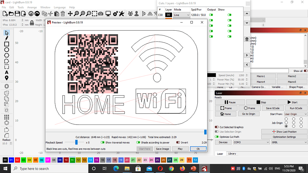The width and height of the screenshot is (308, 173).
Task: Click the camera capture icon
Action: coord(101,14)
